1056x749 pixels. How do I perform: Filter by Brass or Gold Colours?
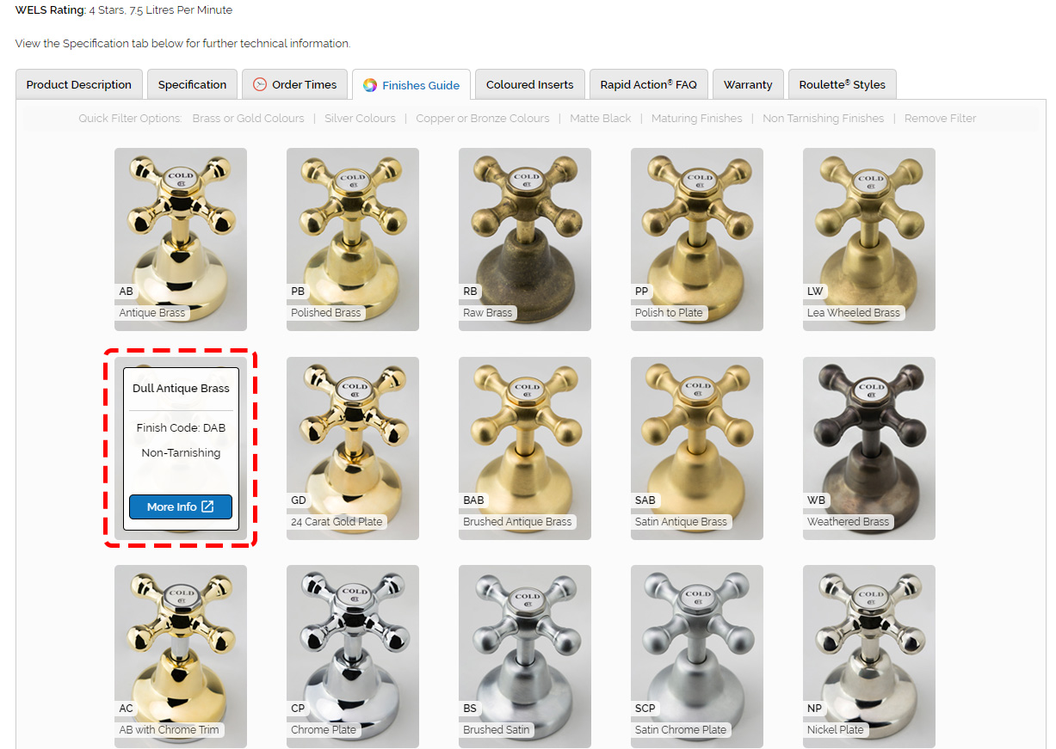[248, 119]
